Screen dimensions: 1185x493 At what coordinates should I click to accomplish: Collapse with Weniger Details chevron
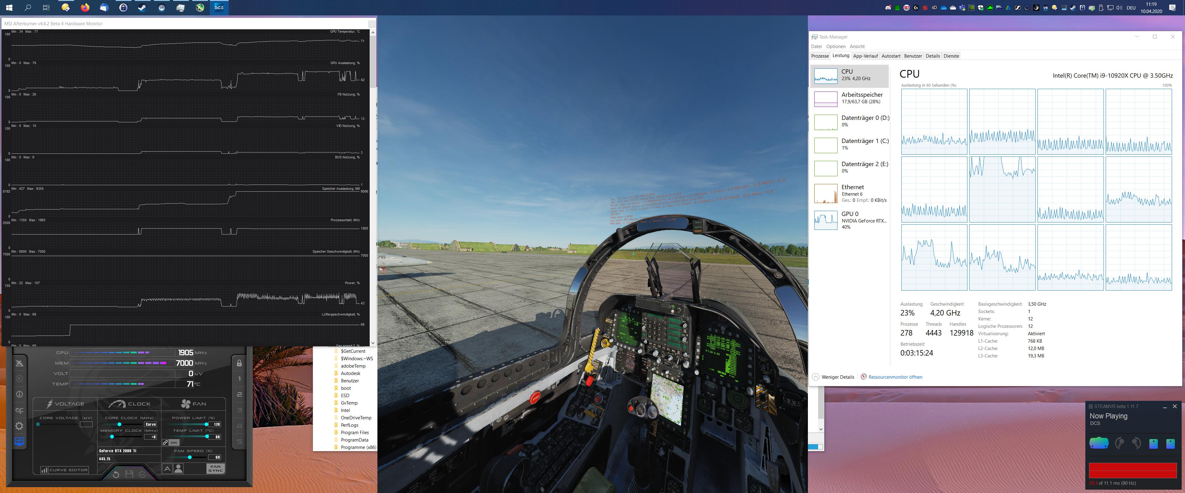pos(816,377)
